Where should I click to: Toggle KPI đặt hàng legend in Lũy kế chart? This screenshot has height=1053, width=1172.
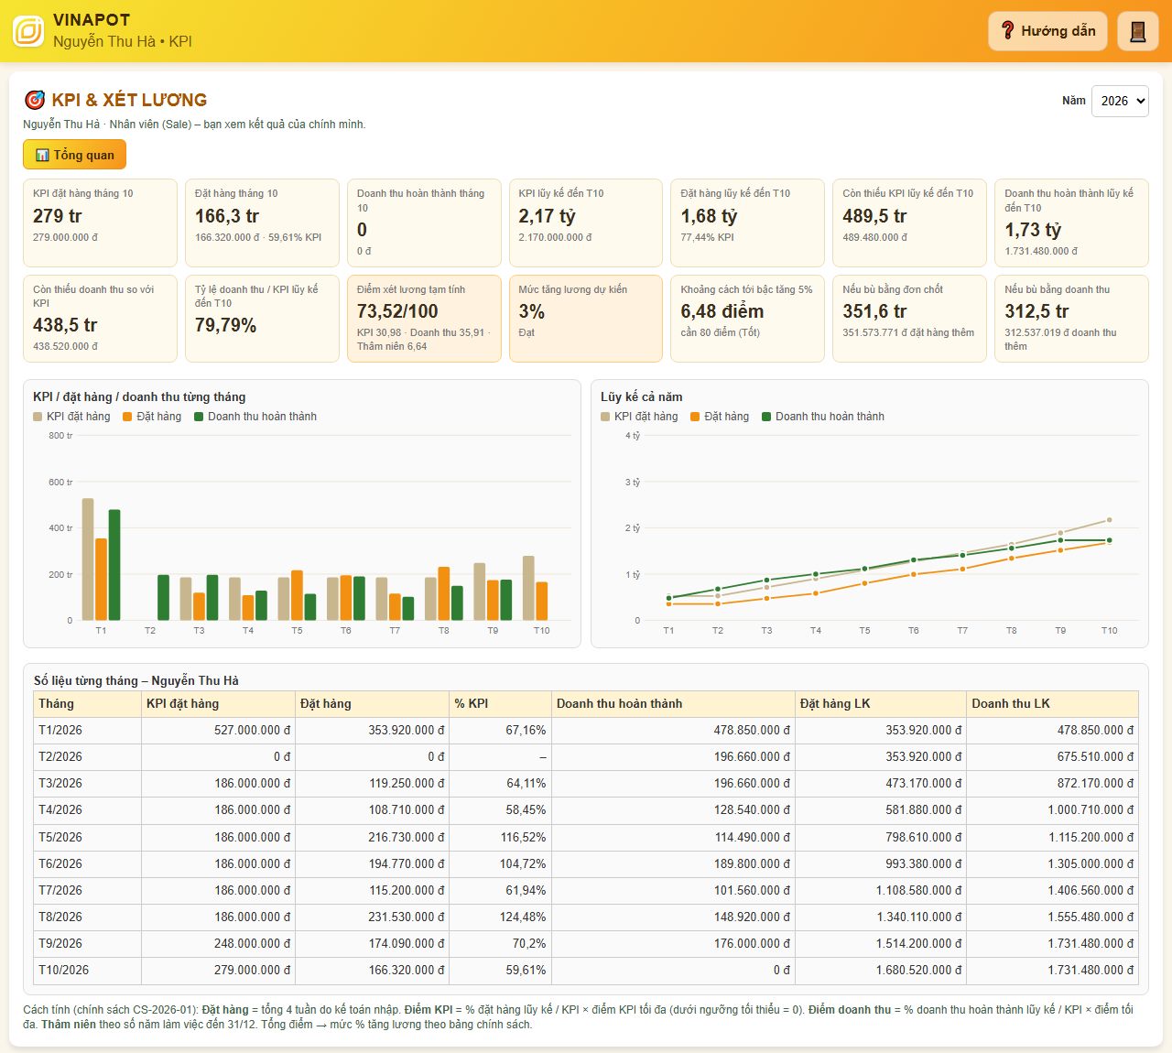pos(639,417)
